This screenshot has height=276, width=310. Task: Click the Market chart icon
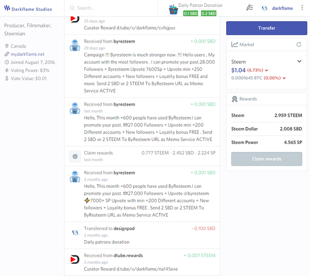coord(234,45)
